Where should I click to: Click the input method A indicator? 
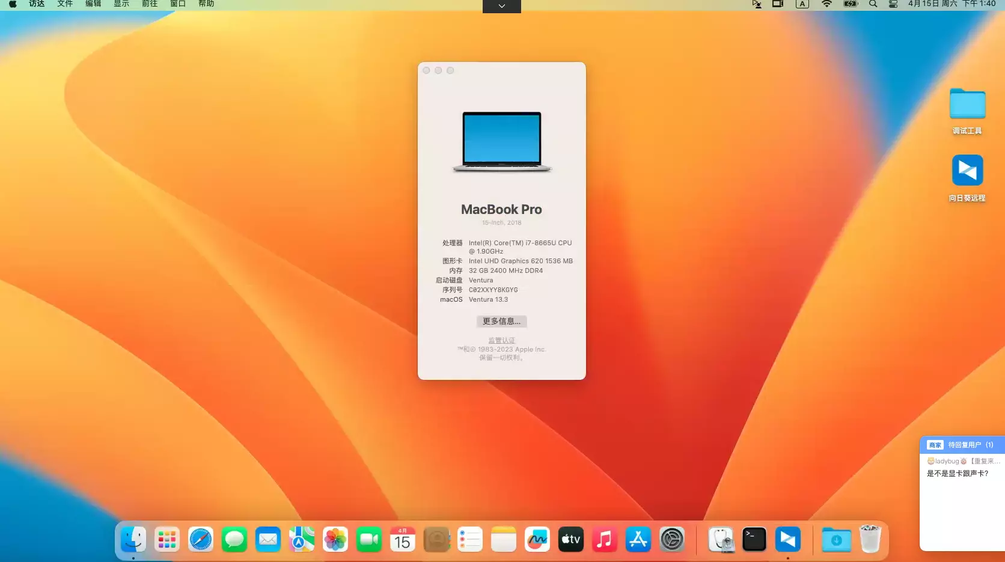802,5
